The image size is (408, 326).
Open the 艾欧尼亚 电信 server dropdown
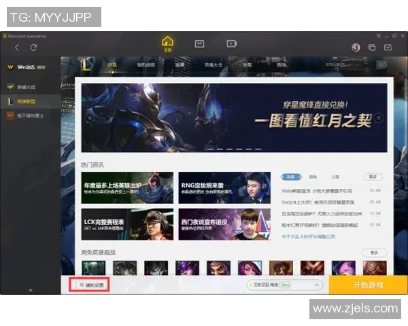[285, 285]
